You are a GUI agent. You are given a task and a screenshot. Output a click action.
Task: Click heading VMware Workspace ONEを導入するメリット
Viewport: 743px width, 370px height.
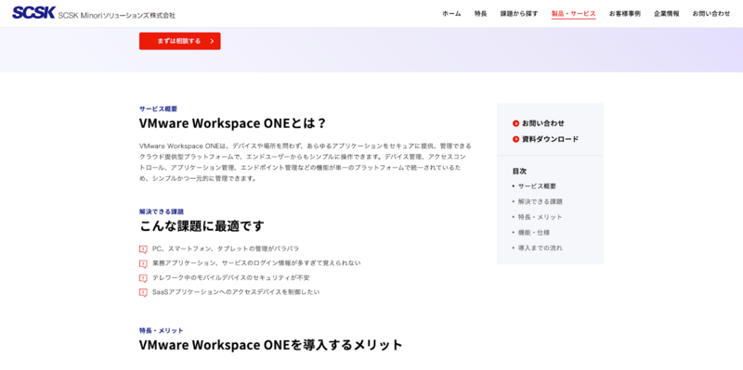tap(271, 345)
